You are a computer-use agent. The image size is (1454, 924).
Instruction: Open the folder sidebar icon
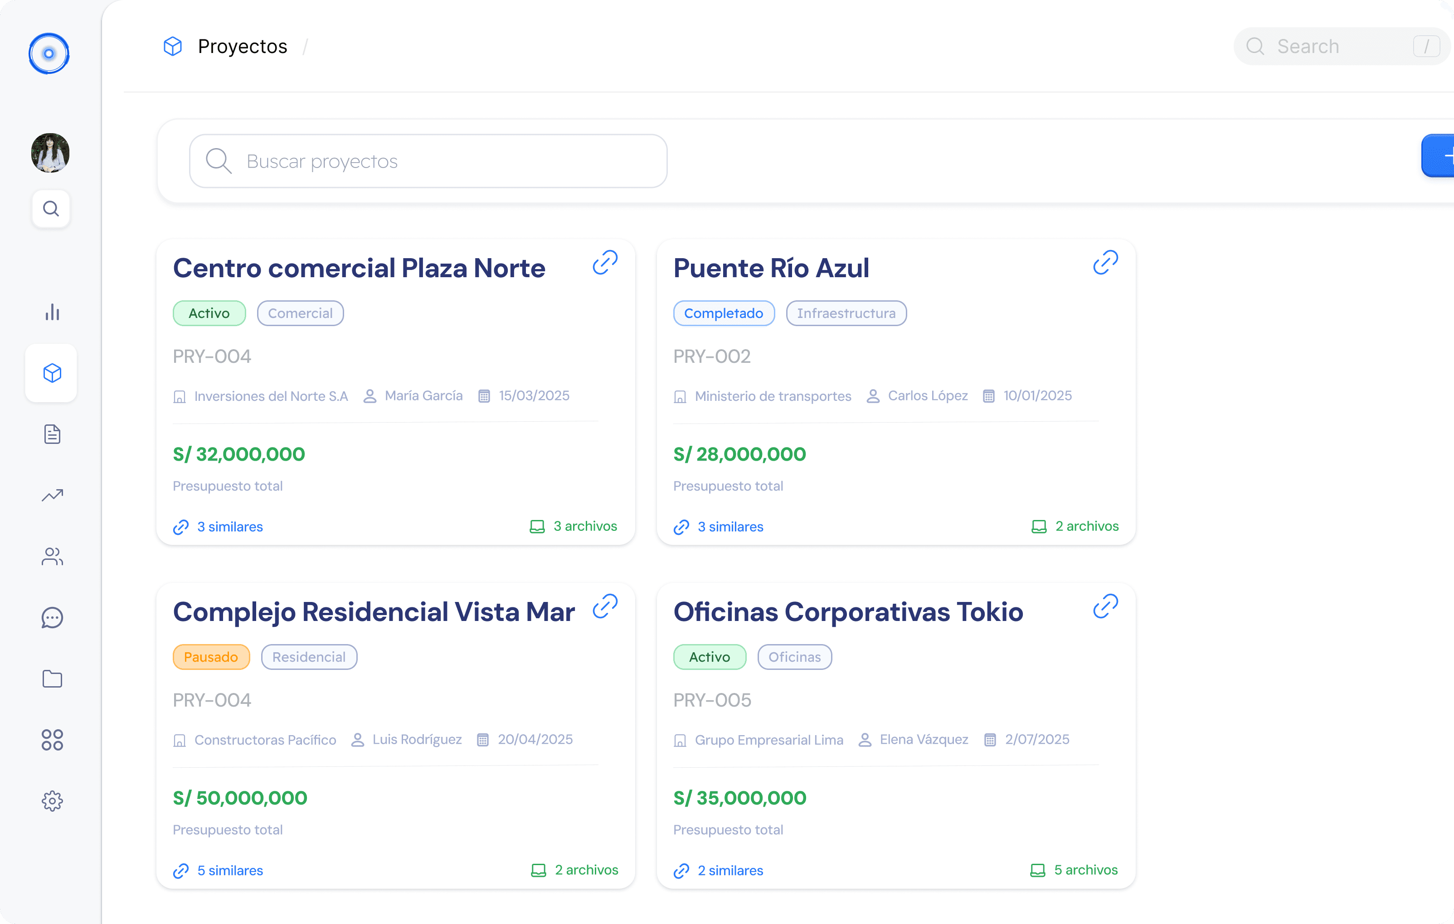coord(52,679)
